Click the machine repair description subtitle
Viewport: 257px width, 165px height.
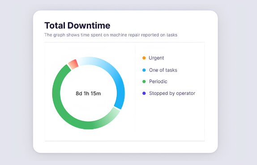click(111, 35)
